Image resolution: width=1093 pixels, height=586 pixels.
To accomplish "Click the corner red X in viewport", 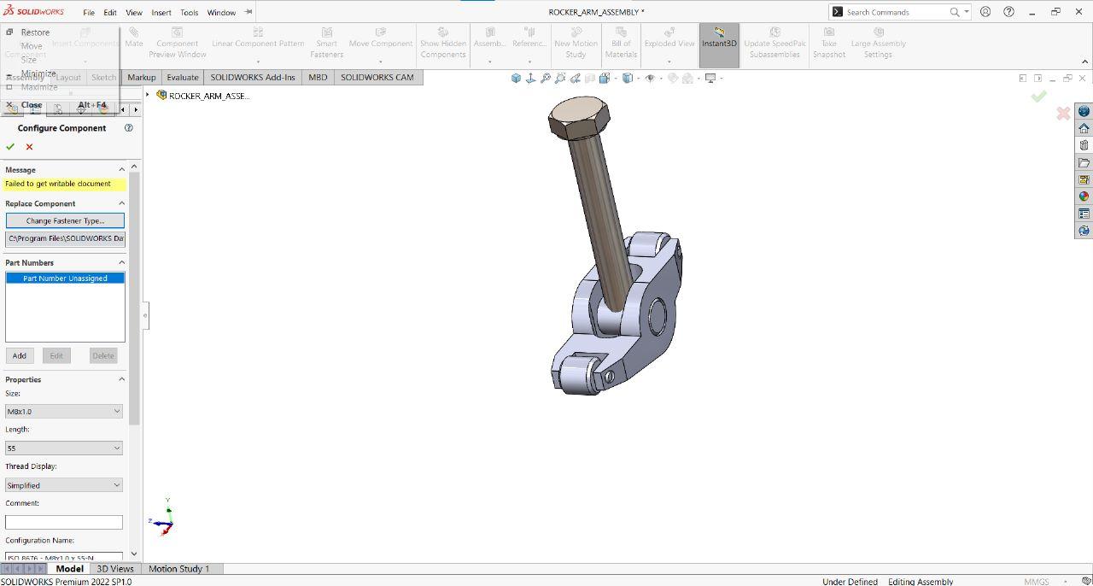I will coord(1063,113).
